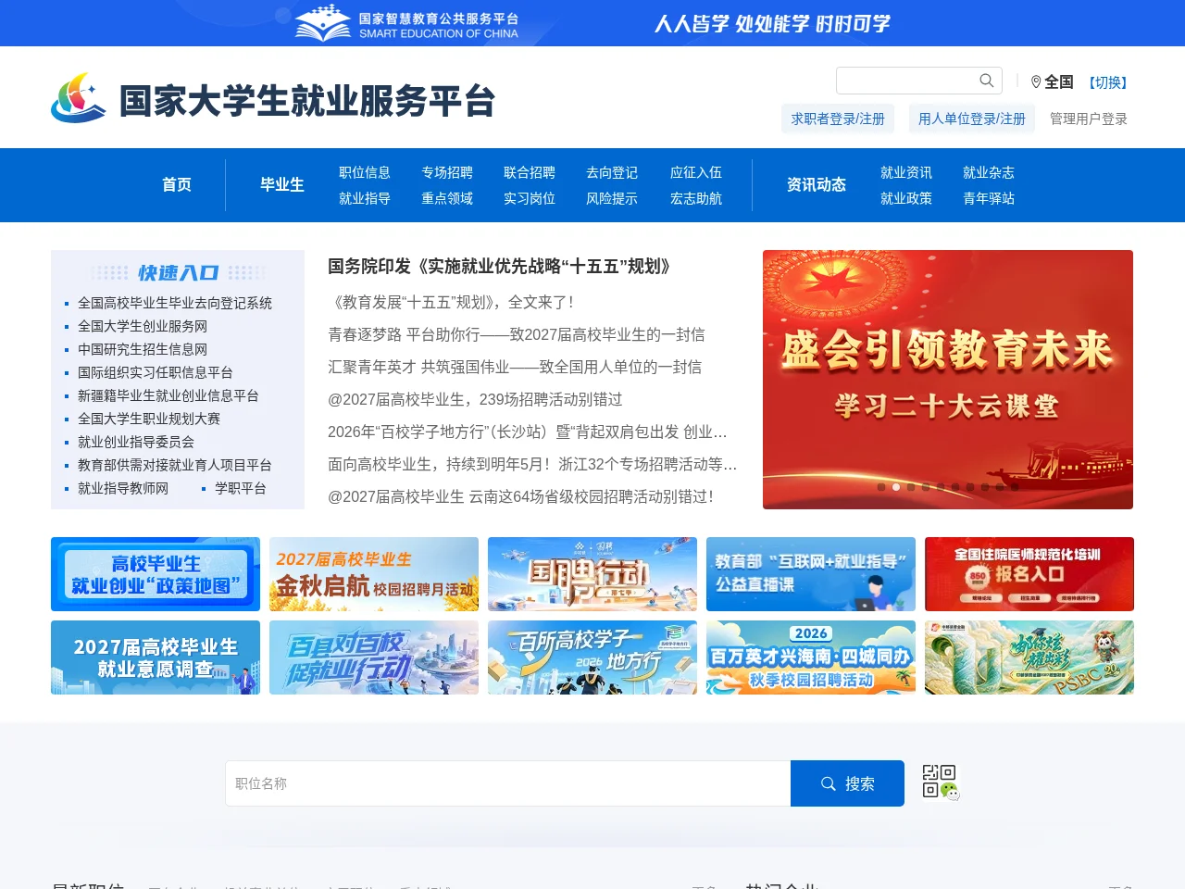
Task: Open 2027届高校毕业生就业意愿调查 banner
Action: tap(156, 657)
